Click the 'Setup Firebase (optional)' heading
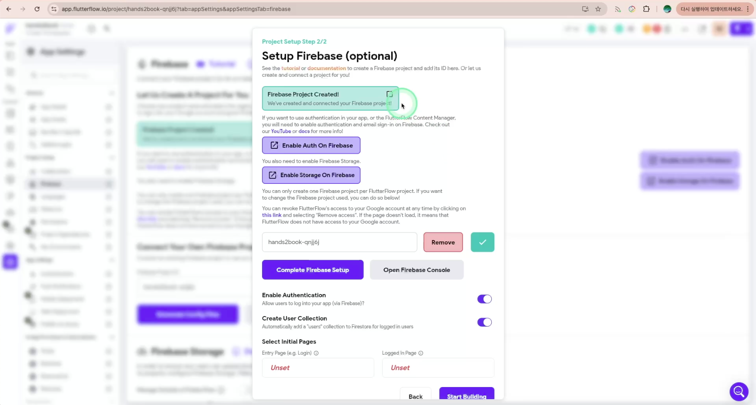The height and width of the screenshot is (405, 756). click(x=330, y=56)
